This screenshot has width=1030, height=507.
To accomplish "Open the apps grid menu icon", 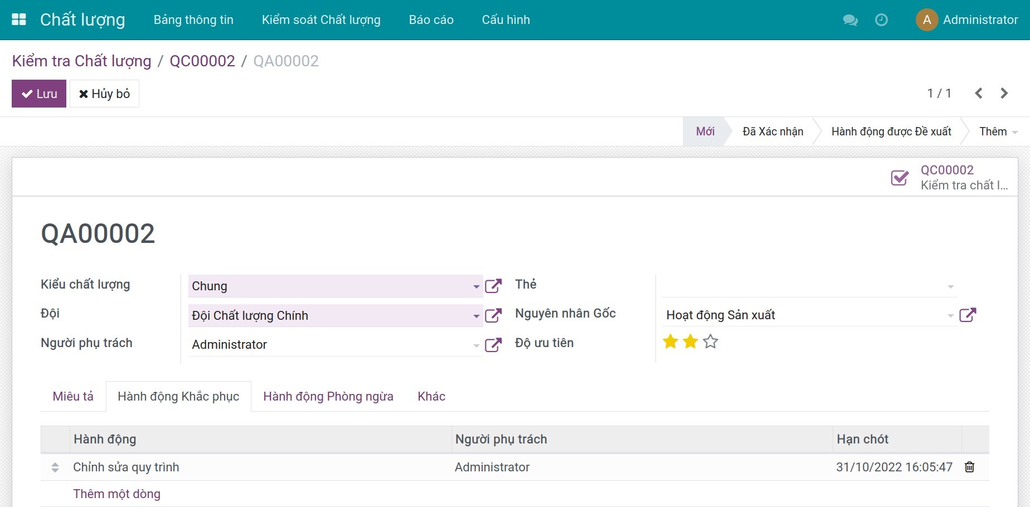I will 19,19.
